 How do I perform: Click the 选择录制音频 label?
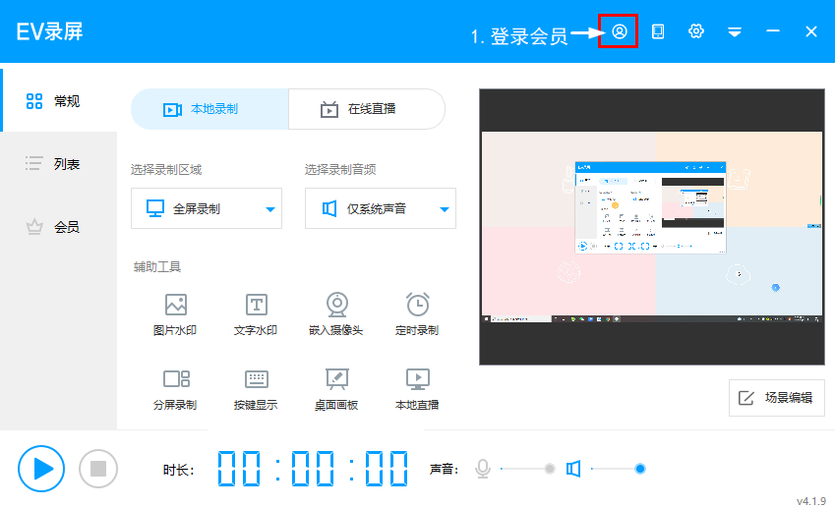(x=340, y=170)
